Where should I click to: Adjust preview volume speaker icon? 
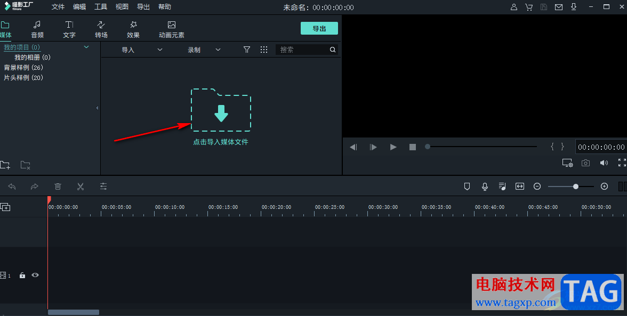click(x=604, y=163)
